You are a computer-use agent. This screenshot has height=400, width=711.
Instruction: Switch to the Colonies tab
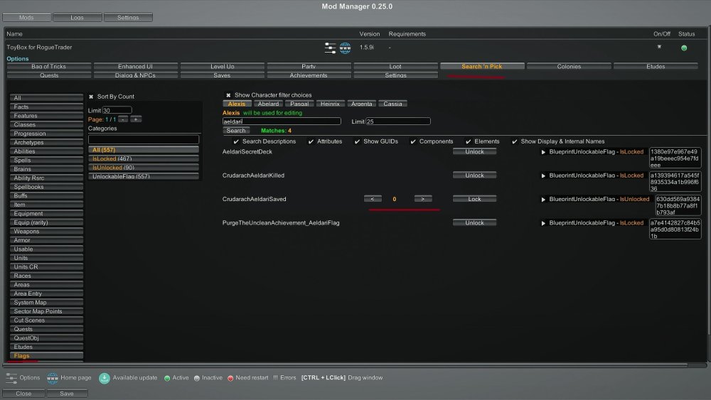569,66
